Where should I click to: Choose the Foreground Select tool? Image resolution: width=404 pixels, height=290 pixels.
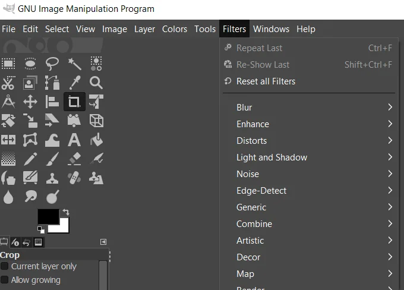(30, 83)
